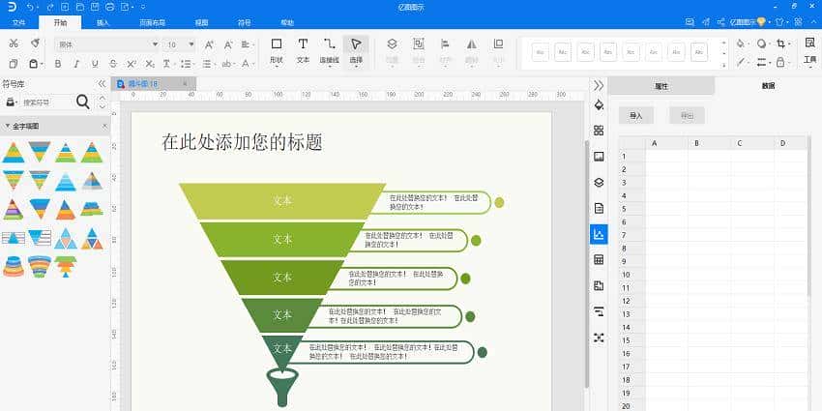Click the Import (导入) button
822x411 pixels.
pyautogui.click(x=636, y=115)
